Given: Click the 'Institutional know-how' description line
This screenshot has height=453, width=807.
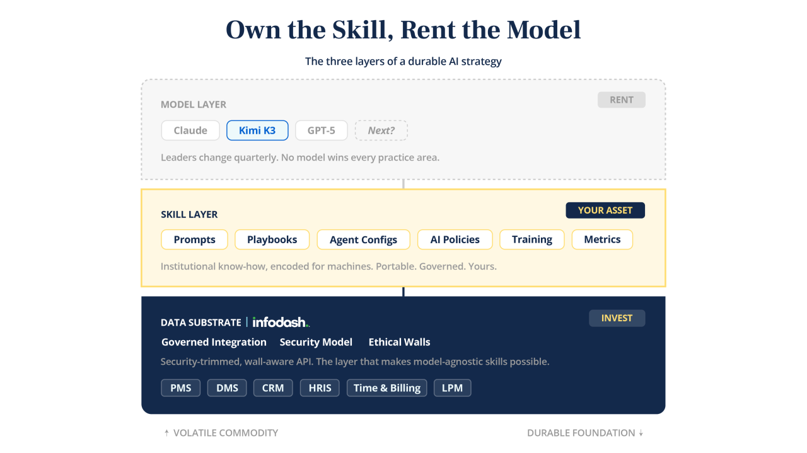Looking at the screenshot, I should (x=328, y=267).
